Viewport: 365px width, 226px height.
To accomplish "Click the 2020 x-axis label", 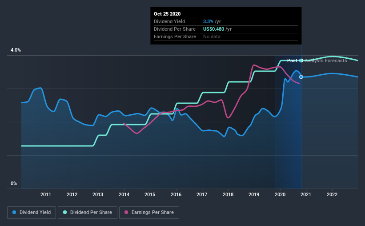I will (280, 194).
